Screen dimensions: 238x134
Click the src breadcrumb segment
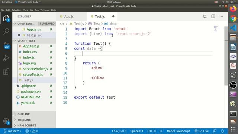click(x=62, y=24)
